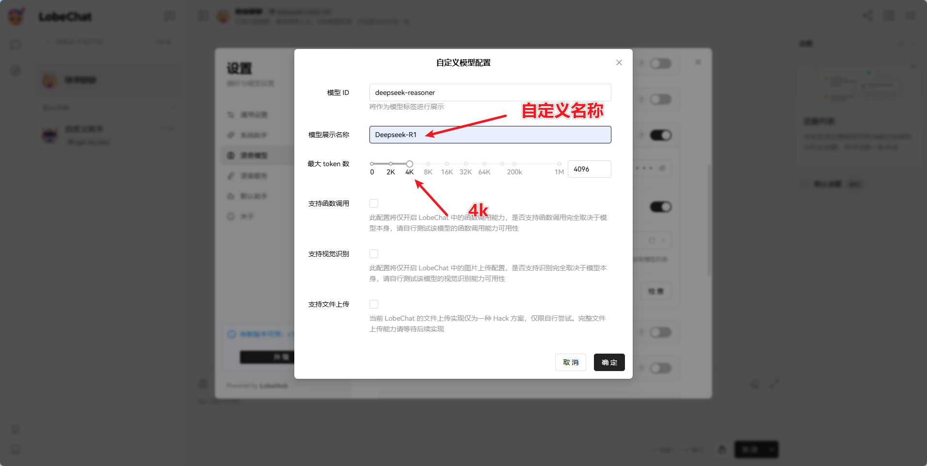The height and width of the screenshot is (466, 927).
Task: Open the chat icon in left sidebar
Action: (16, 45)
